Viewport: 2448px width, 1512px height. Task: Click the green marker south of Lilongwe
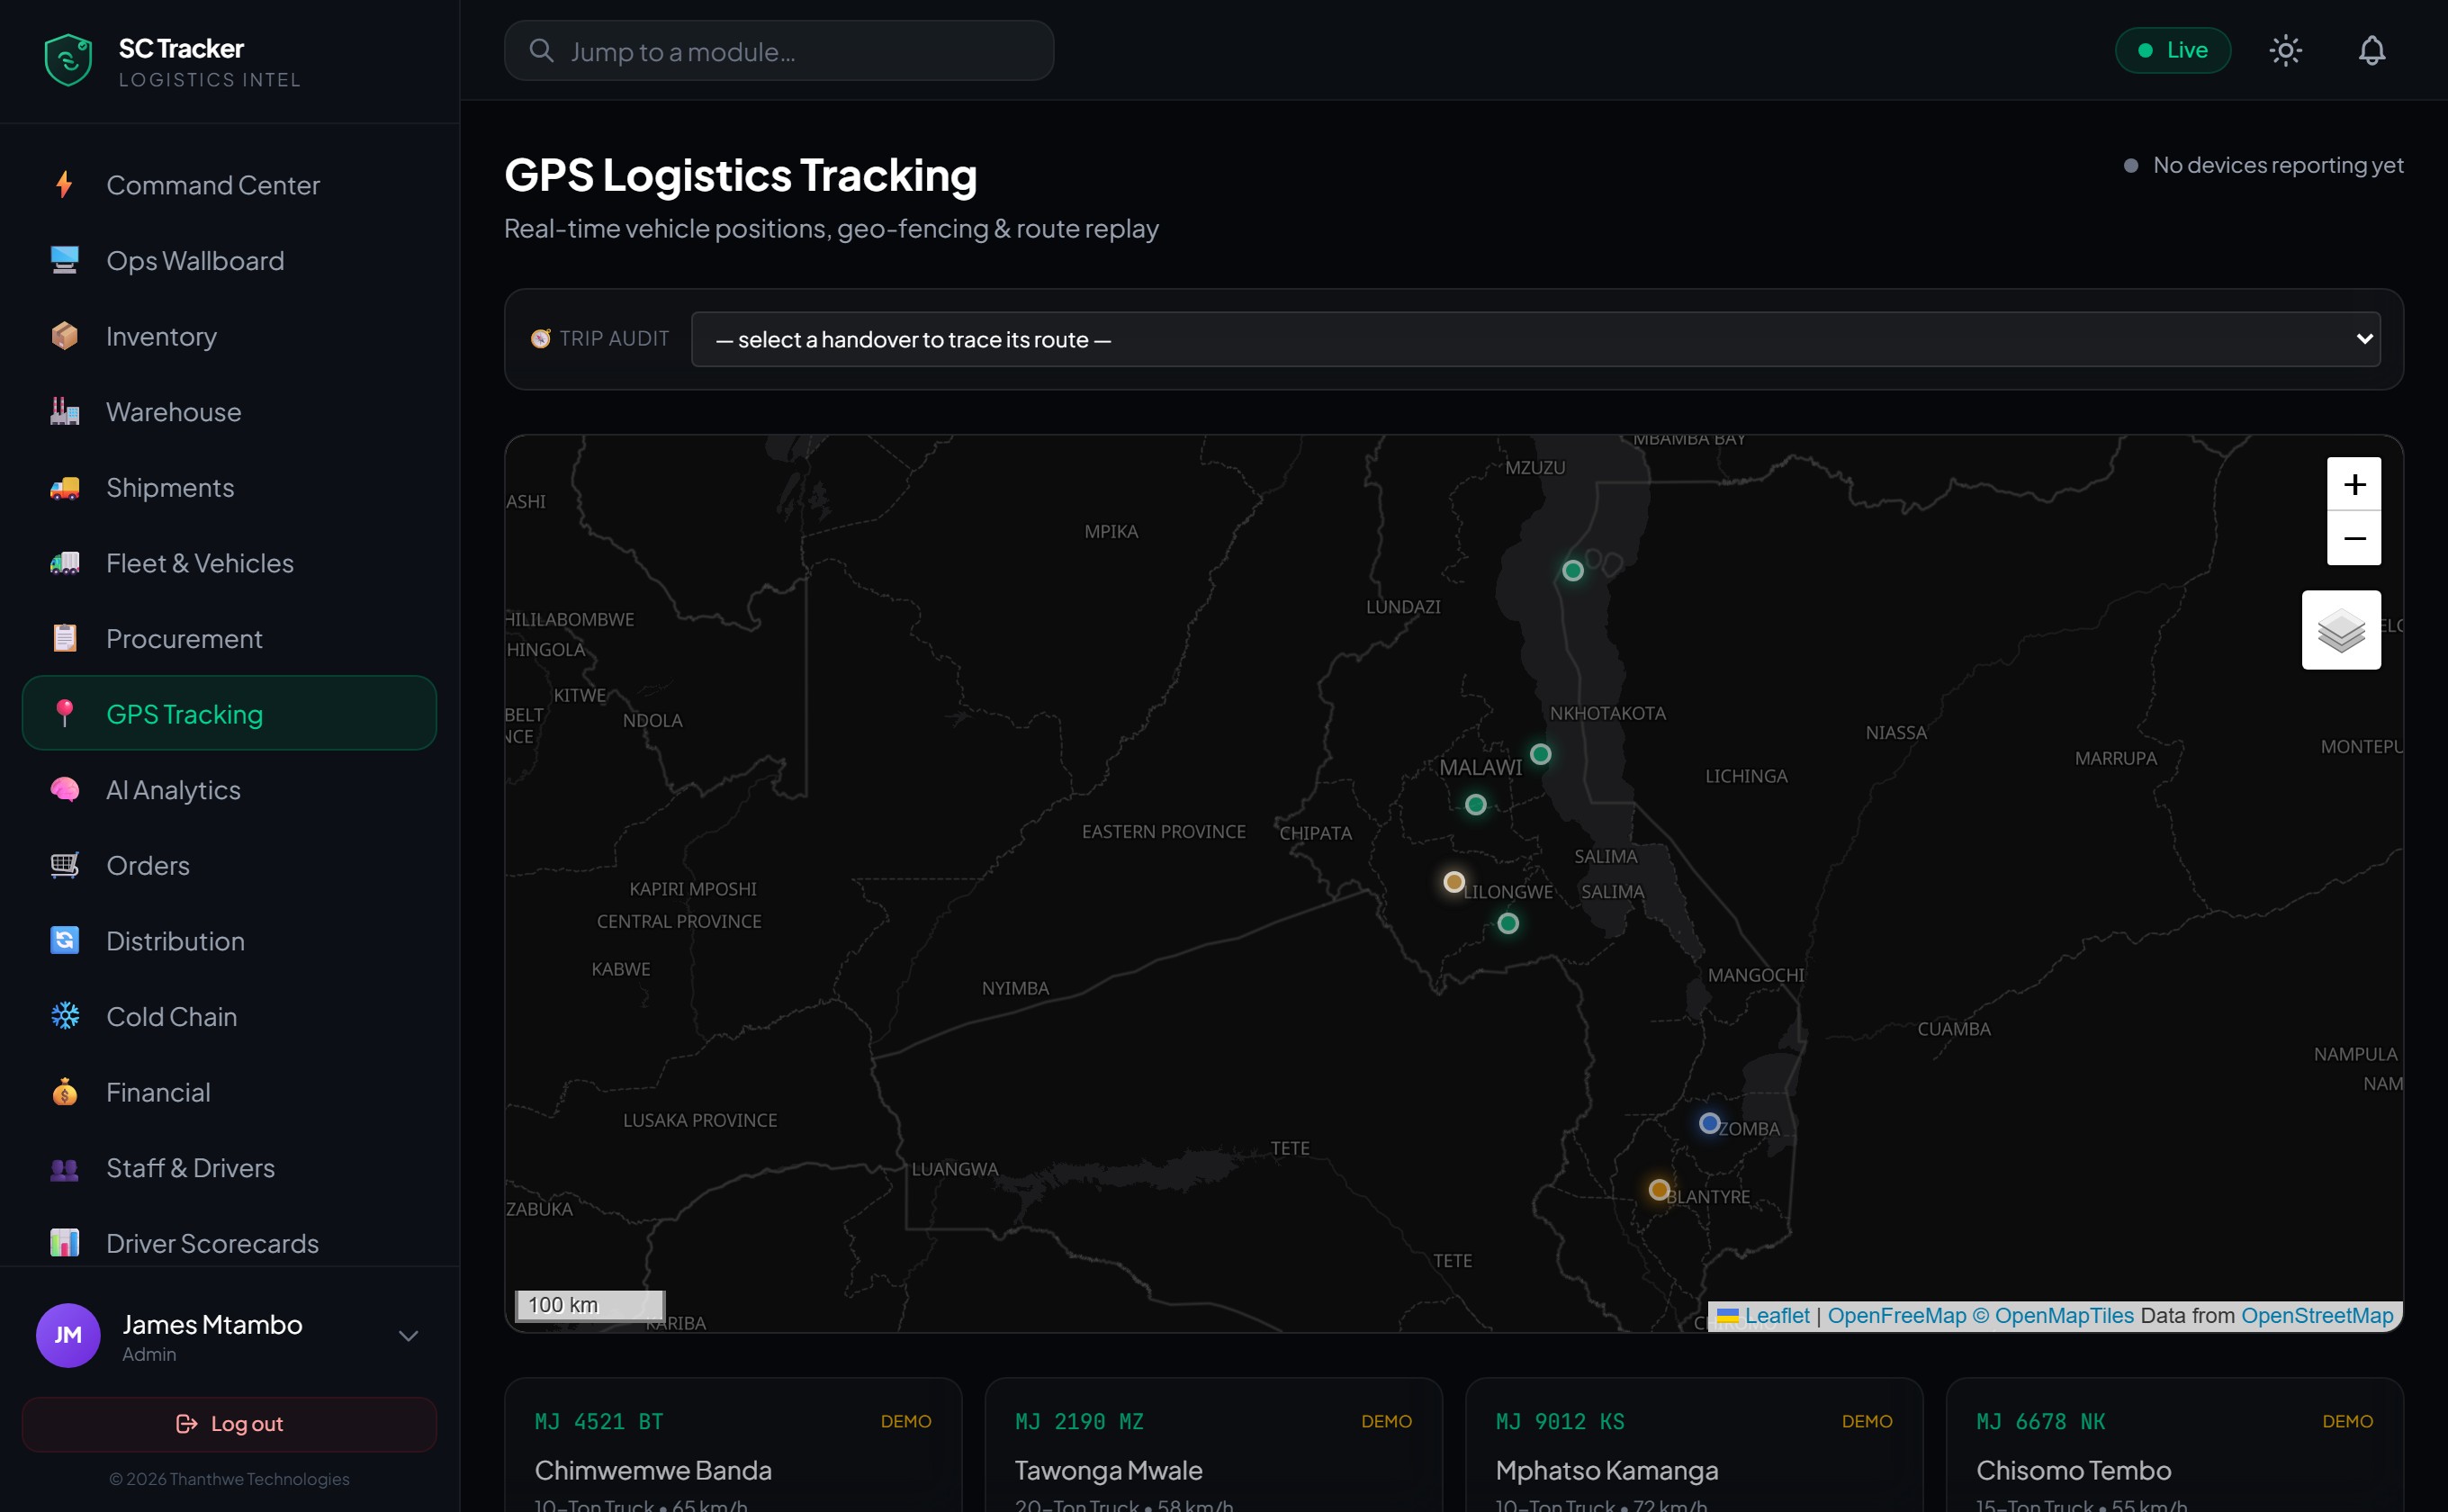(x=1508, y=923)
